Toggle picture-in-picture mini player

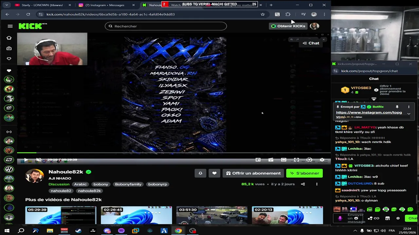[258, 160]
